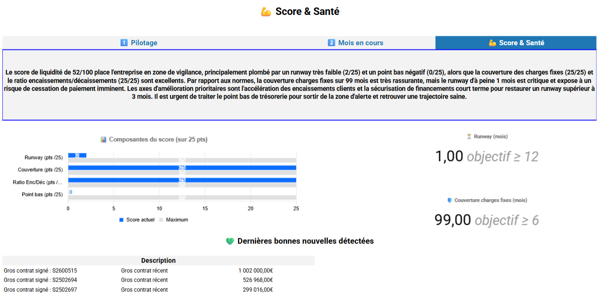The image size is (611, 302).
Task: Toggle the Score actuel legend entry
Action: (x=137, y=220)
